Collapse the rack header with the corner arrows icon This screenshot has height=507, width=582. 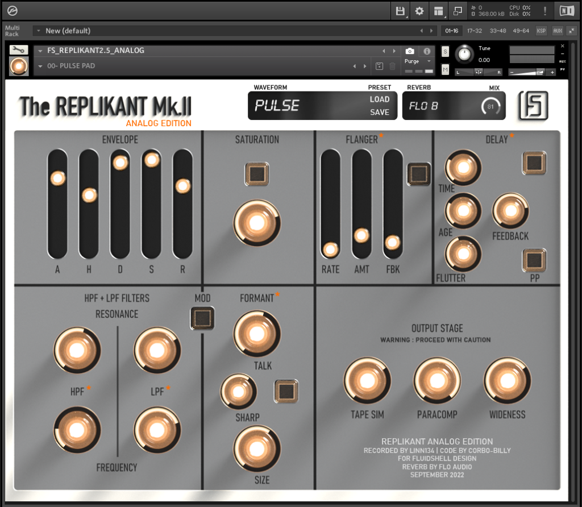pyautogui.click(x=572, y=31)
